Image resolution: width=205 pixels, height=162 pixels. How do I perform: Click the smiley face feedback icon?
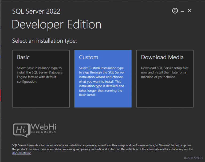point(175,11)
